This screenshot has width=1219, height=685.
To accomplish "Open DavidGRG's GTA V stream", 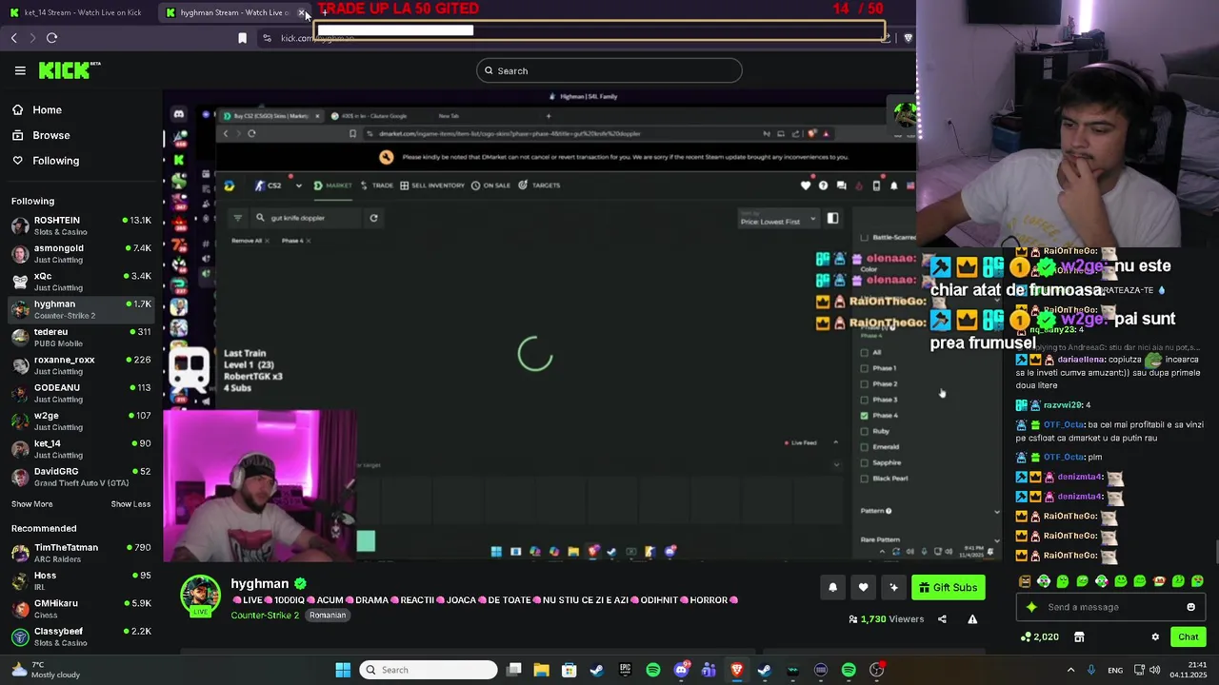I will pyautogui.click(x=82, y=476).
